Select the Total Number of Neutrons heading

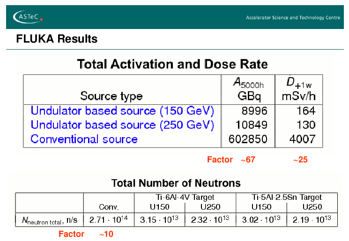(x=176, y=183)
